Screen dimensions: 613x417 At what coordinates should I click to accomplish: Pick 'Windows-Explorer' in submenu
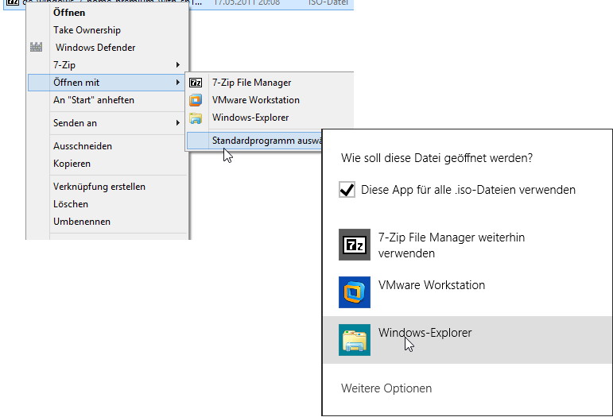coord(250,118)
